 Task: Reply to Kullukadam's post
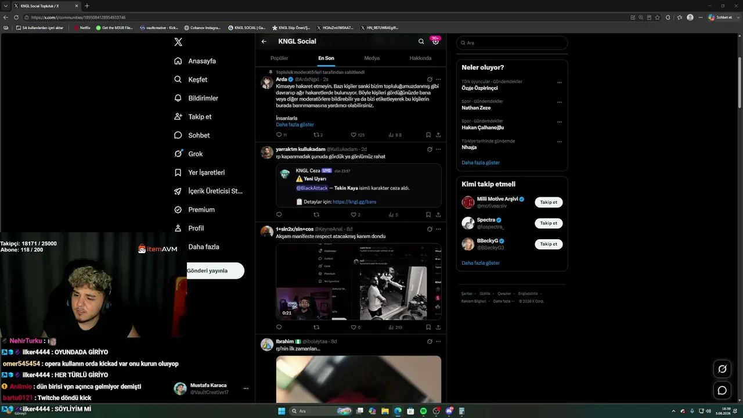click(279, 215)
